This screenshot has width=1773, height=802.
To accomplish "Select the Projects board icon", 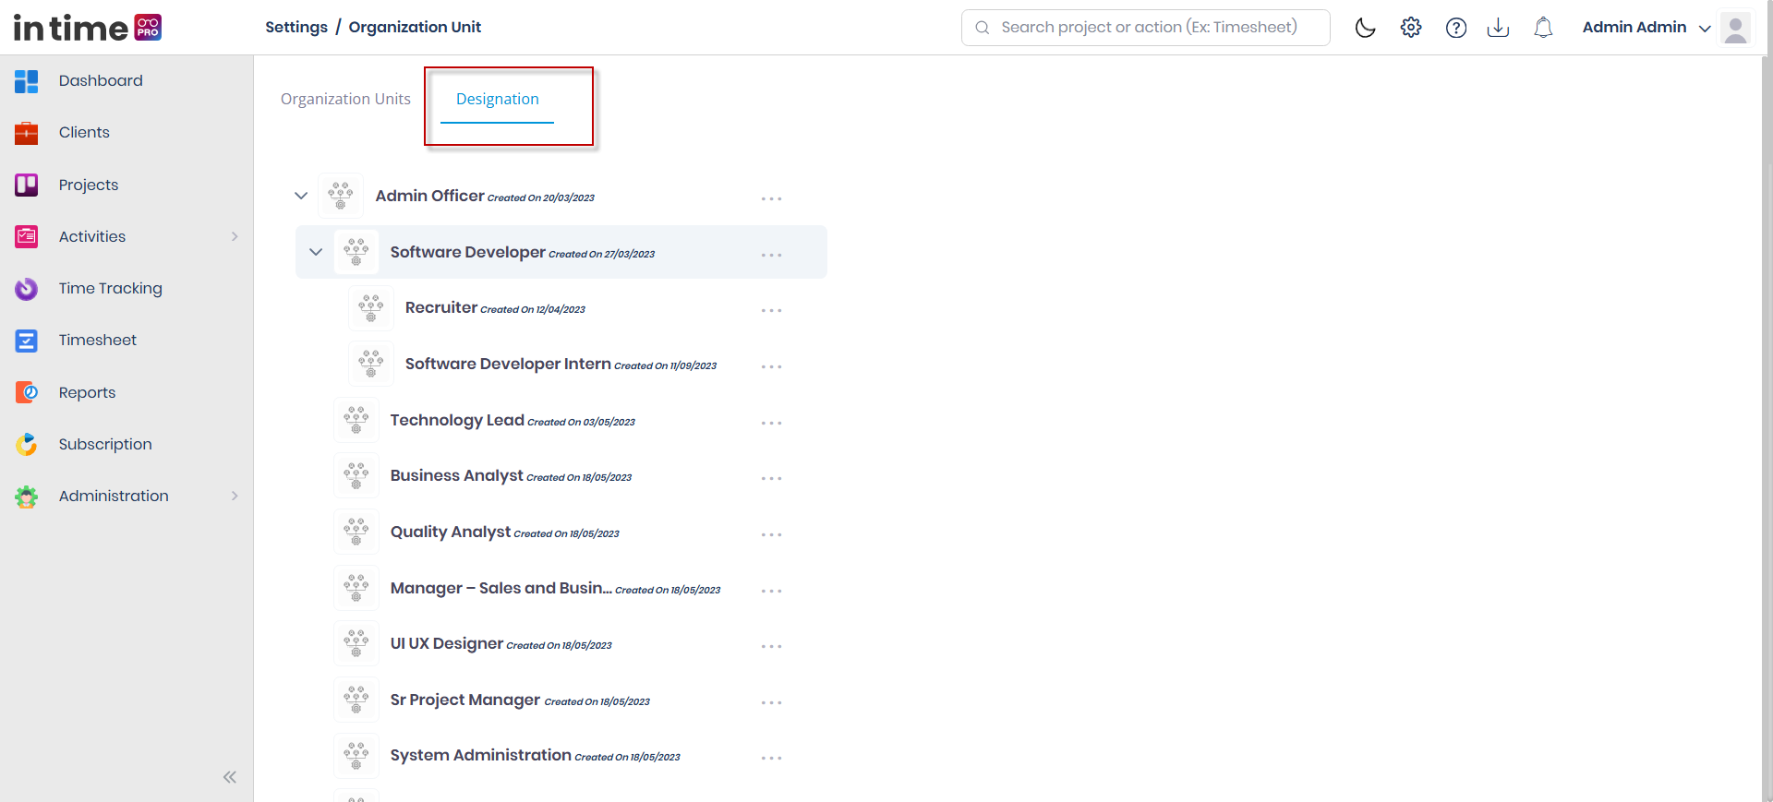I will coord(27,185).
